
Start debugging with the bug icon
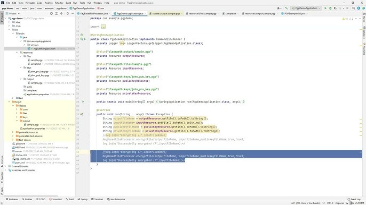click(330, 8)
